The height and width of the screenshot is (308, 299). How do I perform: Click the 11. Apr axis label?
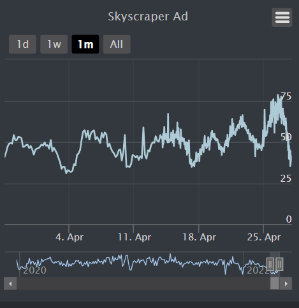tap(135, 237)
